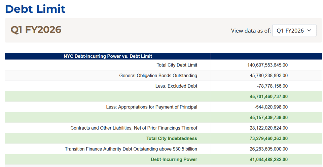This screenshot has width=323, height=167.
Task: Select the large brown 'Q1 FY2026' heading
Action: pos(36,30)
